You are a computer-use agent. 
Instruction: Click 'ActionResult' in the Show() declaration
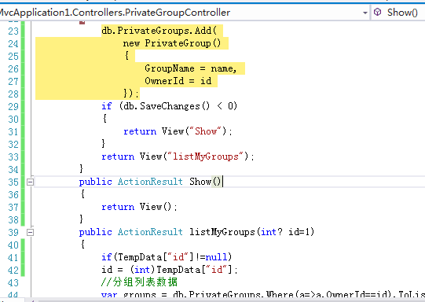tap(150, 182)
